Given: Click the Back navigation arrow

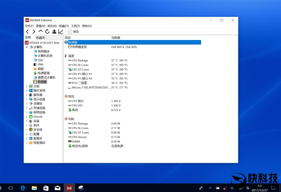Looking at the screenshot, I should (27, 32).
